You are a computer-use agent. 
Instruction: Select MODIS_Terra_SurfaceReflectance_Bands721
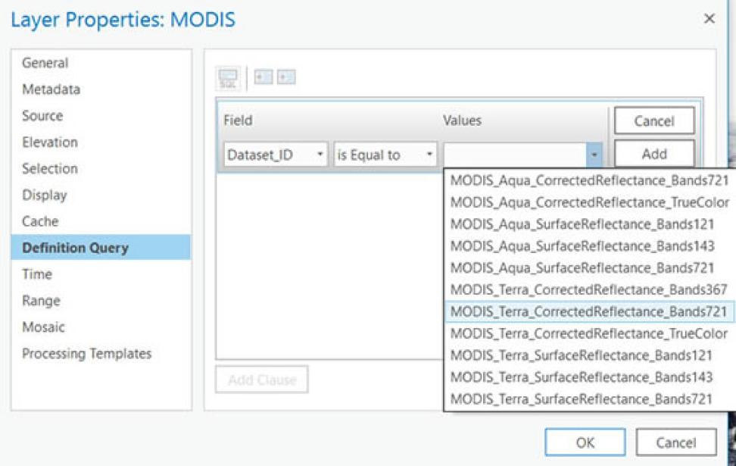pos(590,399)
